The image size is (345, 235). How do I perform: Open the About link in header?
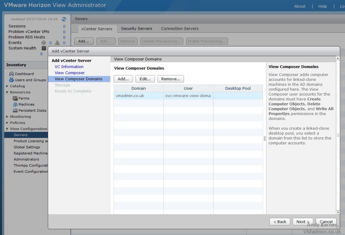[300, 6]
